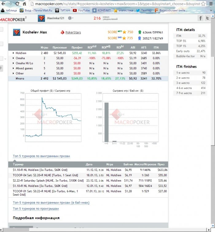This screenshot has width=215, height=232.
Task: Click Koshelev Max profile avatar
Action: pos(17,32)
